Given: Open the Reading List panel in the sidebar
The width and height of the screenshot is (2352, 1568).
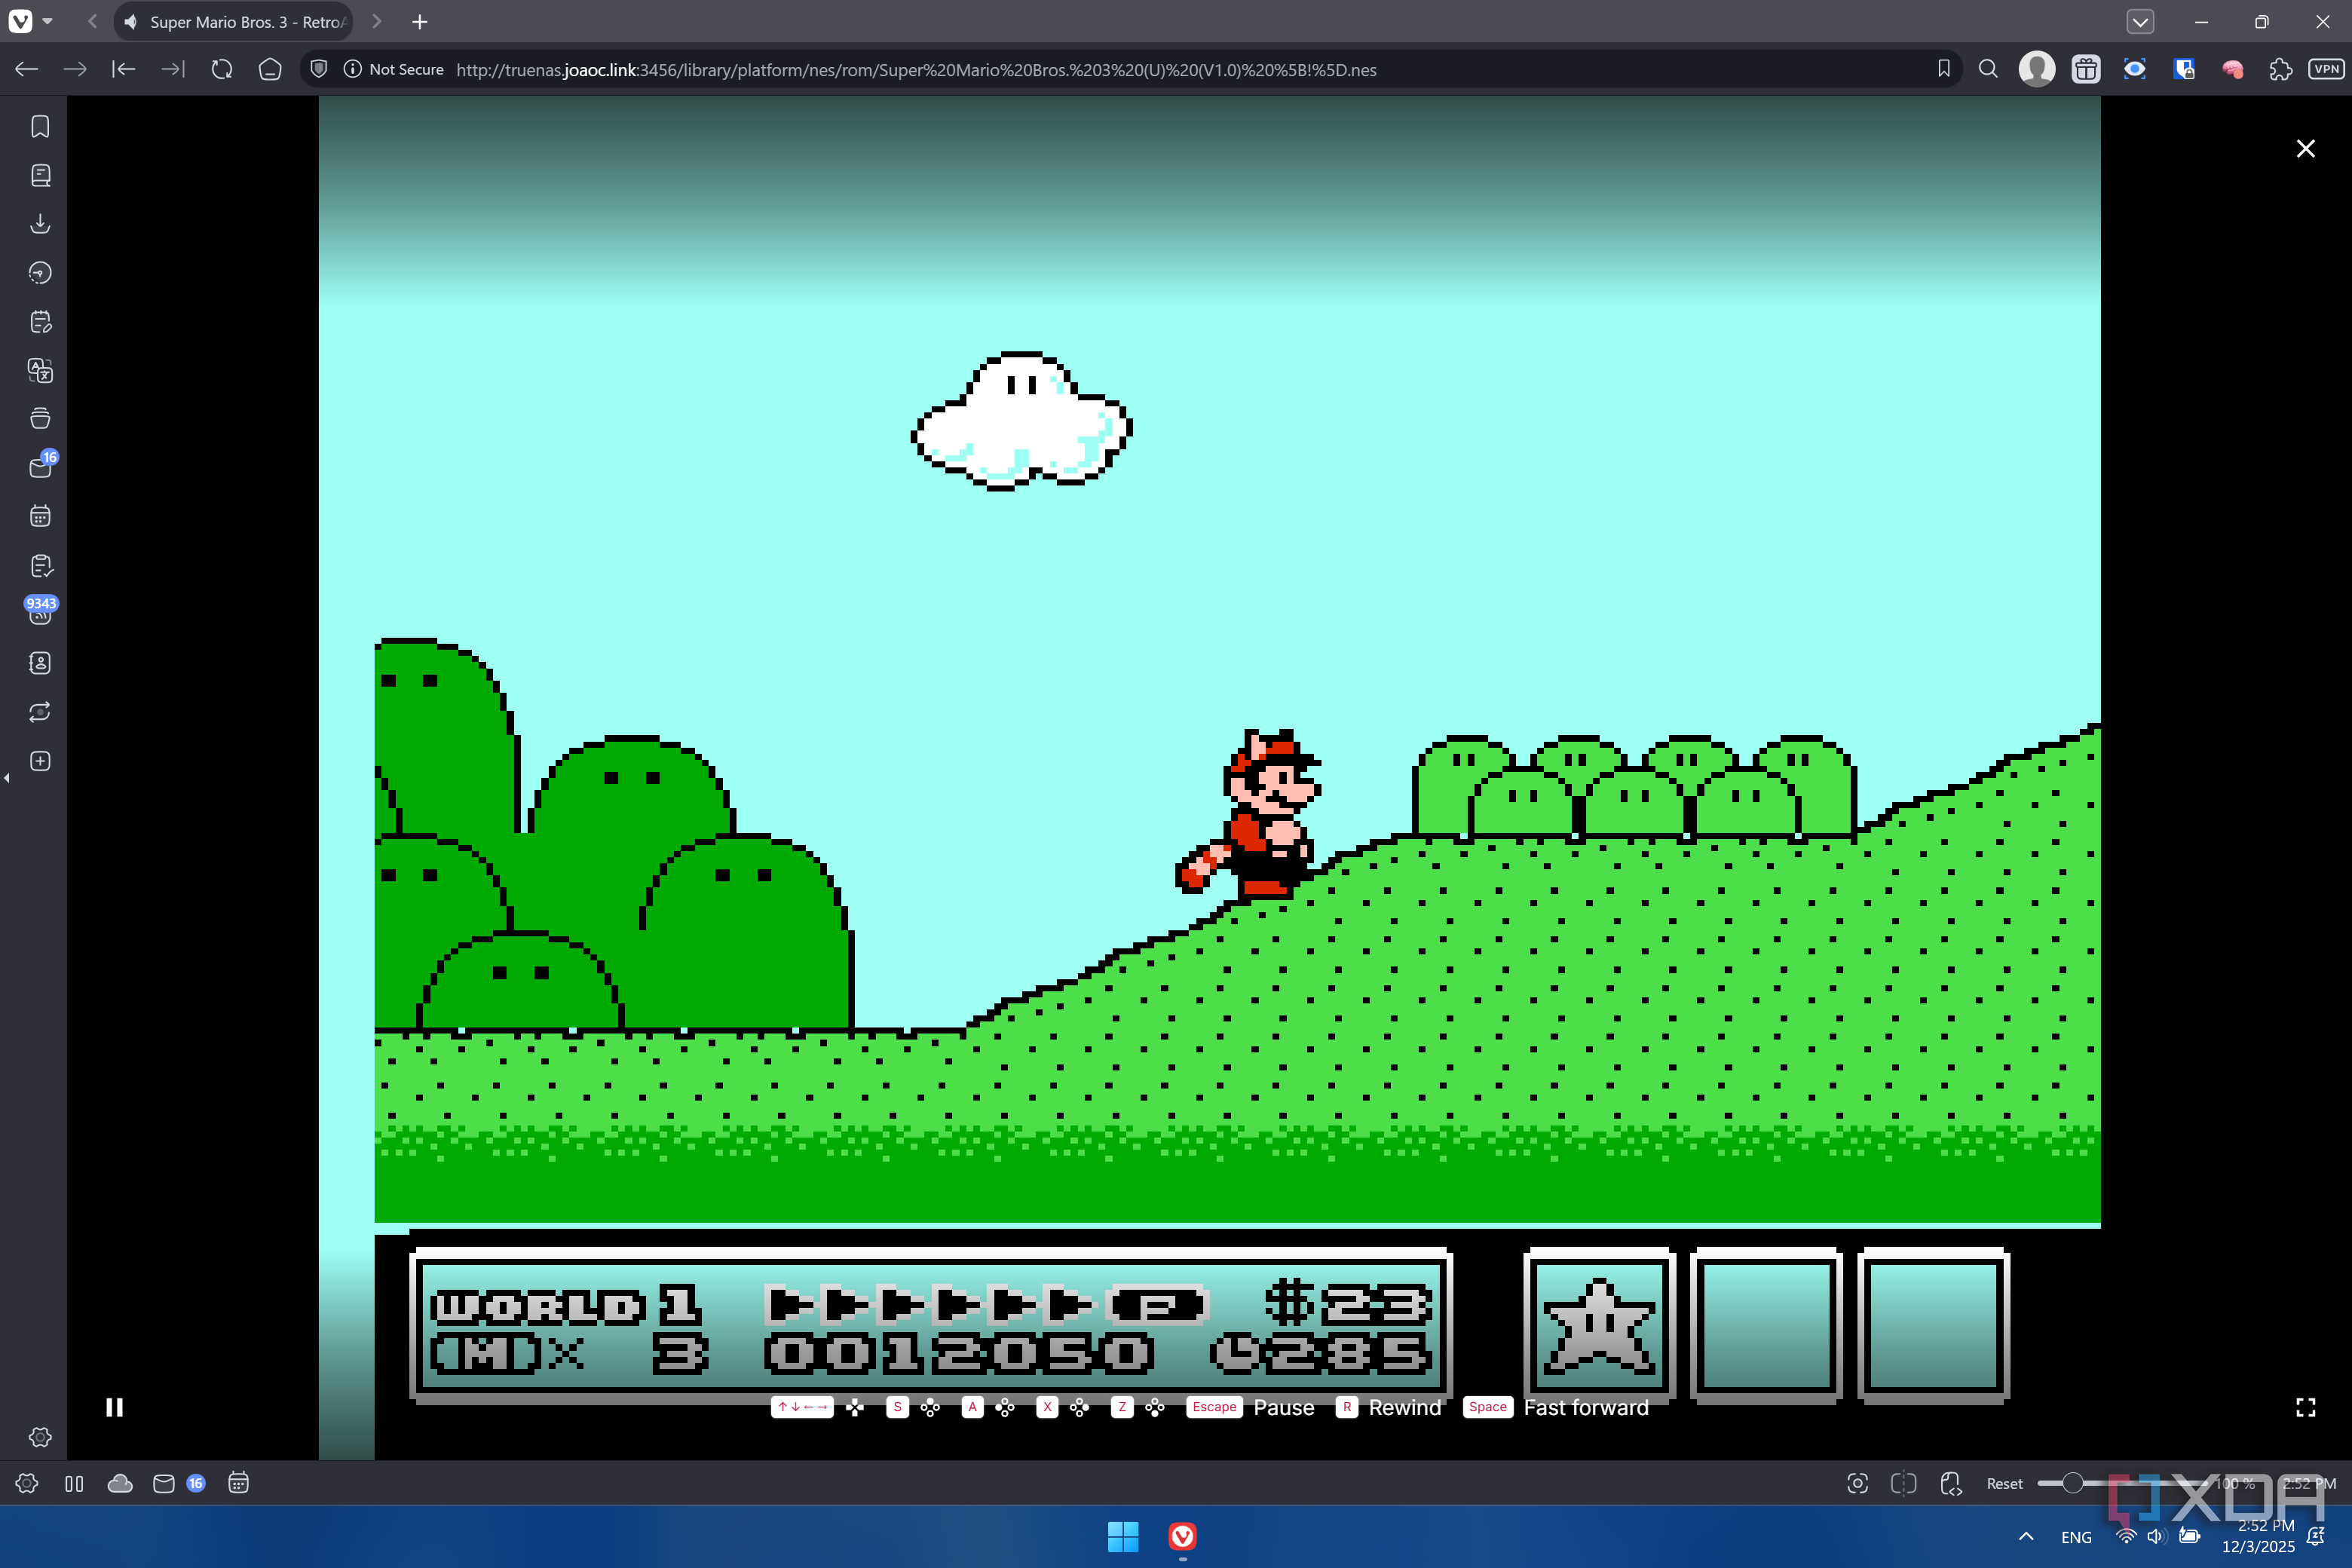Looking at the screenshot, I should tap(40, 176).
